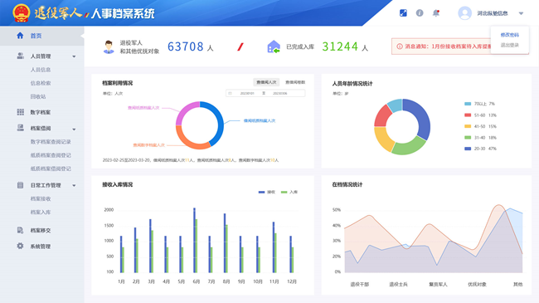This screenshot has height=303, width=539.
Task: Click the fullscreen expand icon in header
Action: point(403,13)
